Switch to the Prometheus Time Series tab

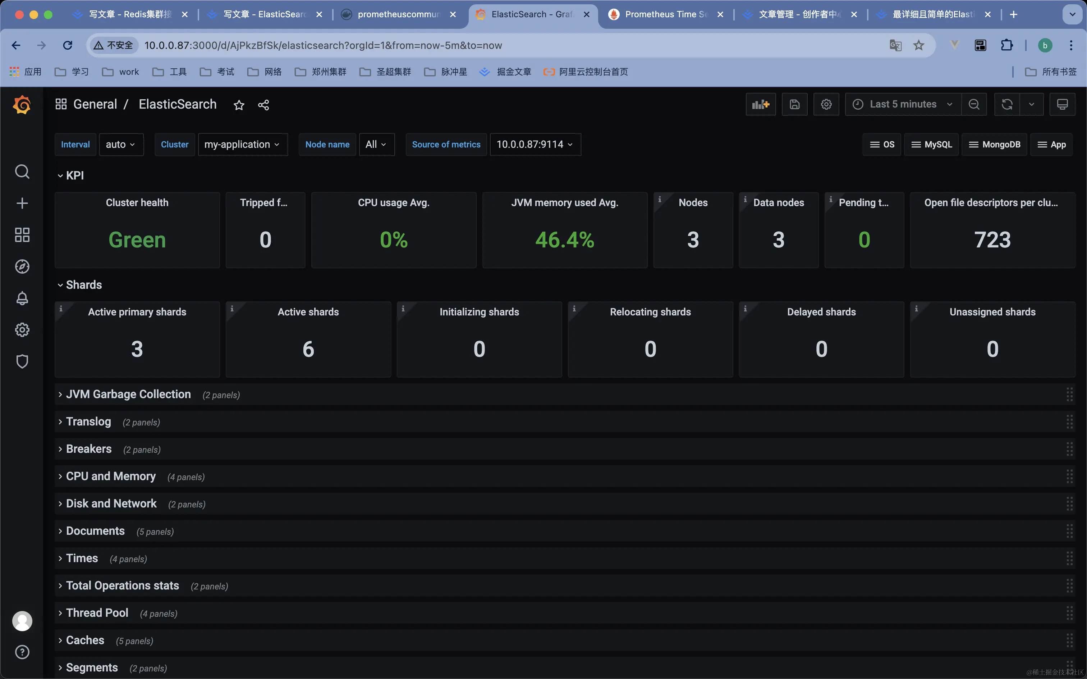click(x=666, y=14)
